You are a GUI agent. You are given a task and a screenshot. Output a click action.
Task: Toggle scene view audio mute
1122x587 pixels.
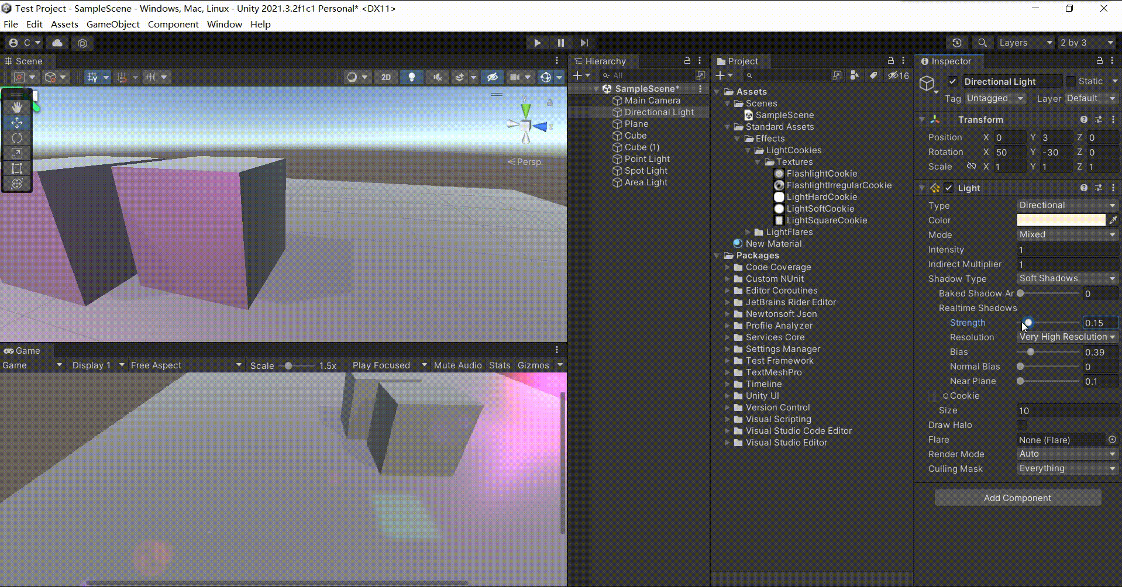437,77
